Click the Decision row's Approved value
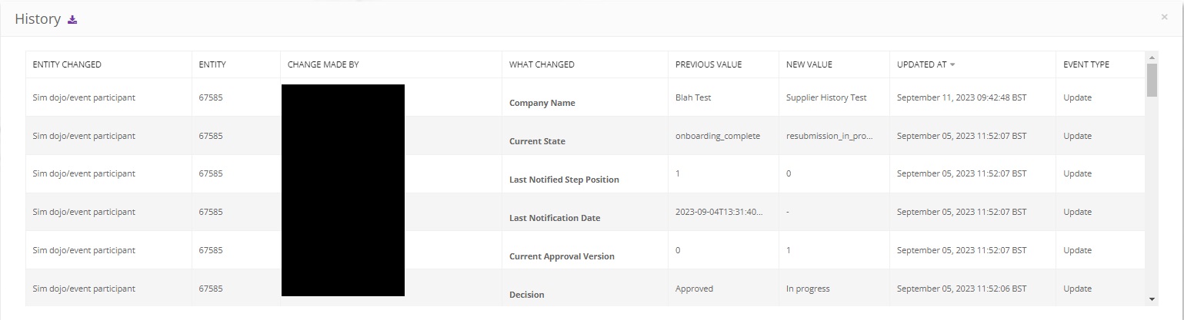Screen dimensions: 1184x320 click(694, 289)
